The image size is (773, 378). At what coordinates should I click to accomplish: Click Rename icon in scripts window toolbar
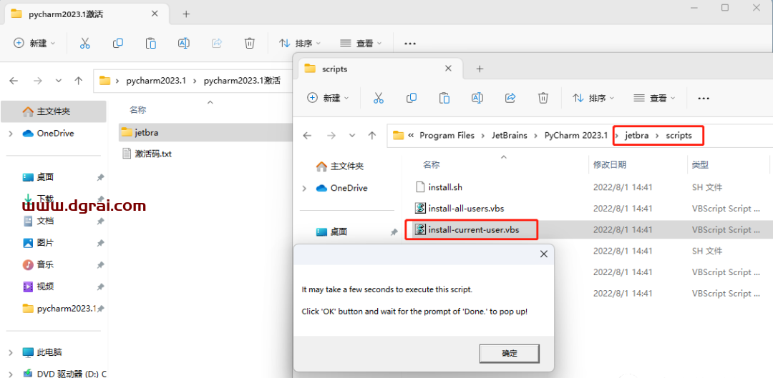coord(477,98)
